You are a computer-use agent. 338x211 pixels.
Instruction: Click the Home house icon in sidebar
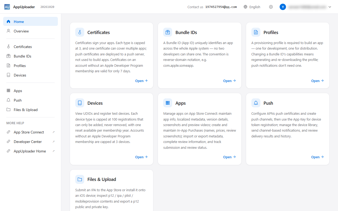click(8, 22)
